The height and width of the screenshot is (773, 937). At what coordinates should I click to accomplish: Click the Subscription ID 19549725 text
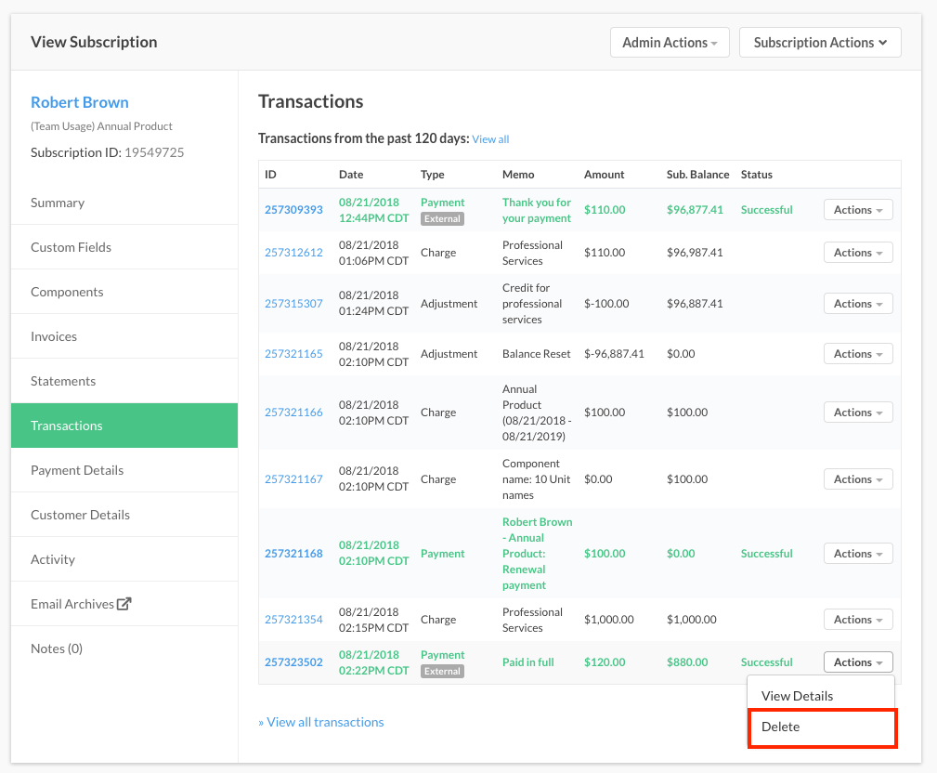click(108, 152)
